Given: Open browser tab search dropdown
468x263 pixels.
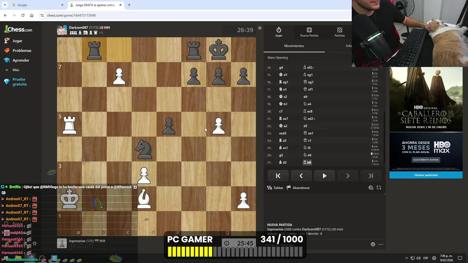Looking at the screenshot, I should (x=5, y=5).
